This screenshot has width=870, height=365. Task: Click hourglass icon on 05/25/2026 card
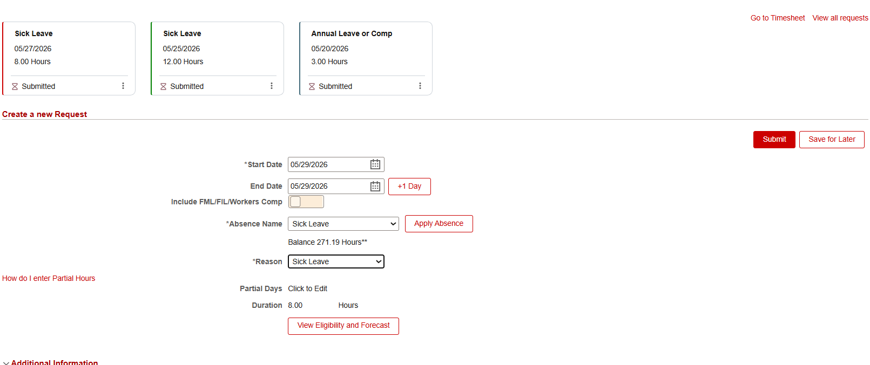(164, 86)
